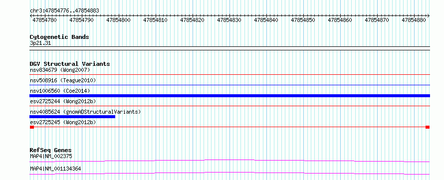Viewport: 444px width, 180px height.
Task: Select the 3p21.31 band label
Action: (x=40, y=43)
